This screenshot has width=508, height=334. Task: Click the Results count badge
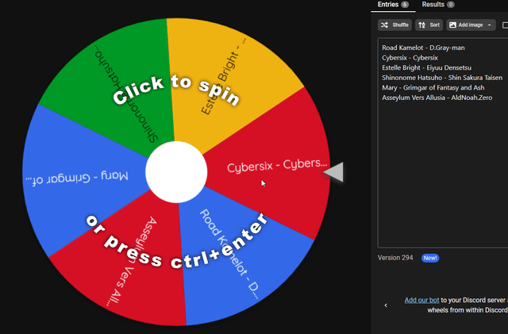pyautogui.click(x=451, y=5)
